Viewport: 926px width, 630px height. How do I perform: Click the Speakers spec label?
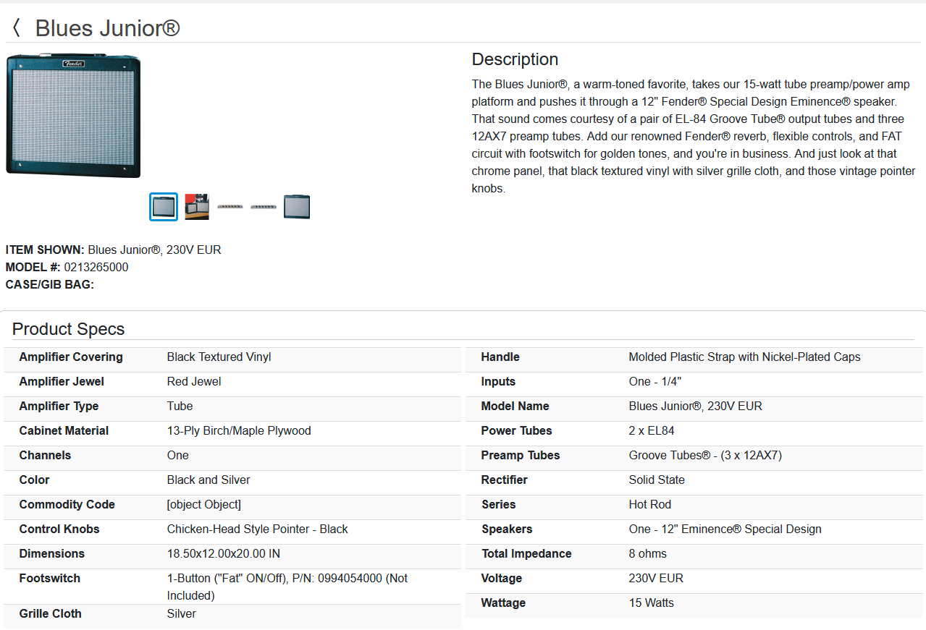(x=507, y=529)
